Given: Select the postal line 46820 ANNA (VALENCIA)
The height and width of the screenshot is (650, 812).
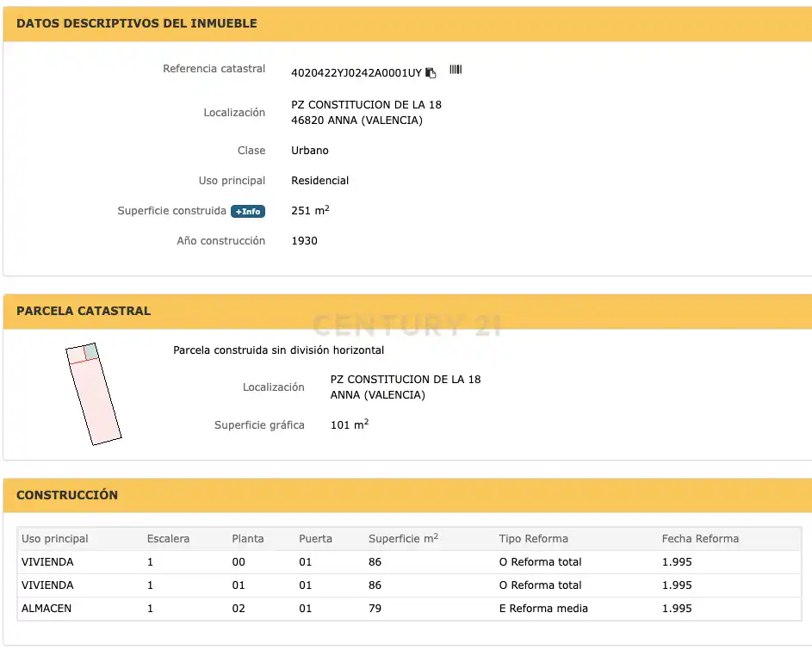Looking at the screenshot, I should (356, 121).
